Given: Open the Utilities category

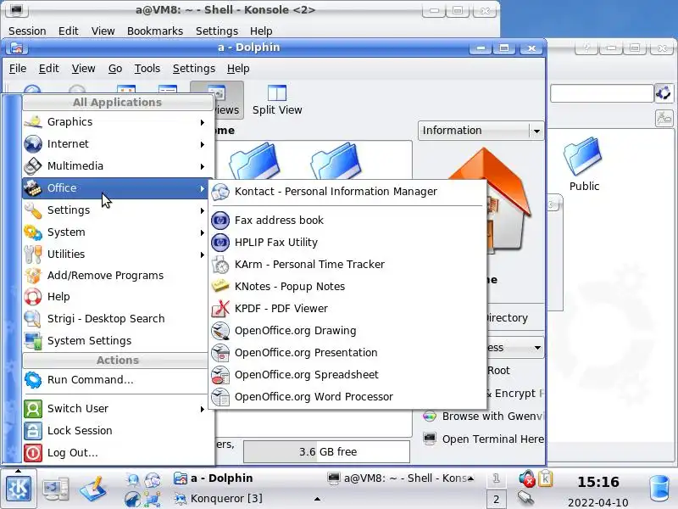Looking at the screenshot, I should click(116, 255).
